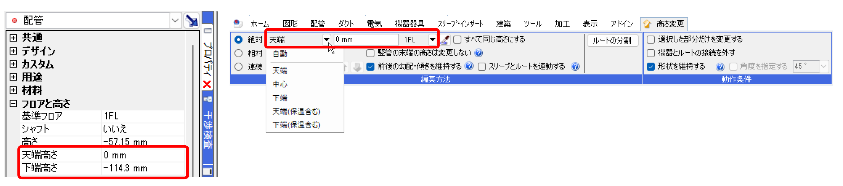Select the 高さ変更 ribbon tab
Image resolution: width=843 pixels, height=186 pixels.
click(x=664, y=24)
